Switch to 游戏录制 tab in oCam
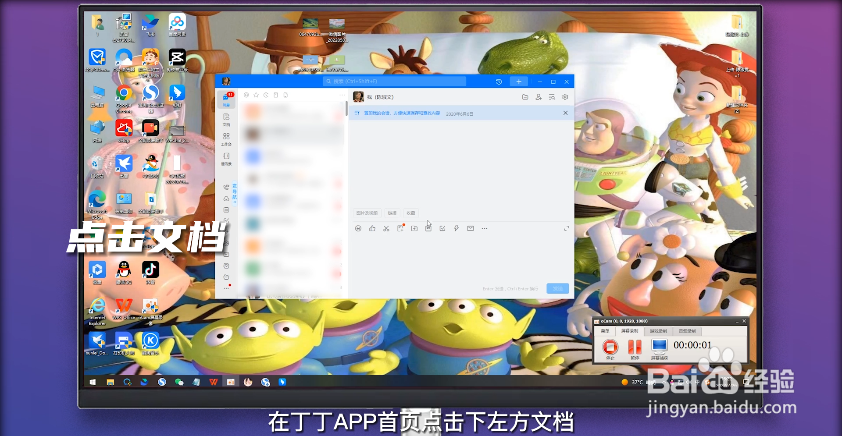Screen dimensions: 842x436 [658, 331]
